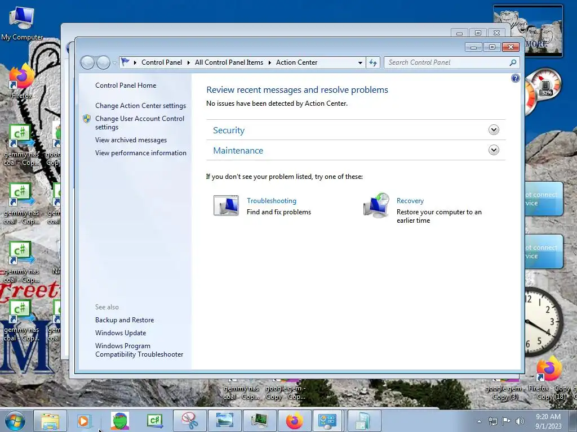Open Windows Explorer from taskbar

coord(50,421)
